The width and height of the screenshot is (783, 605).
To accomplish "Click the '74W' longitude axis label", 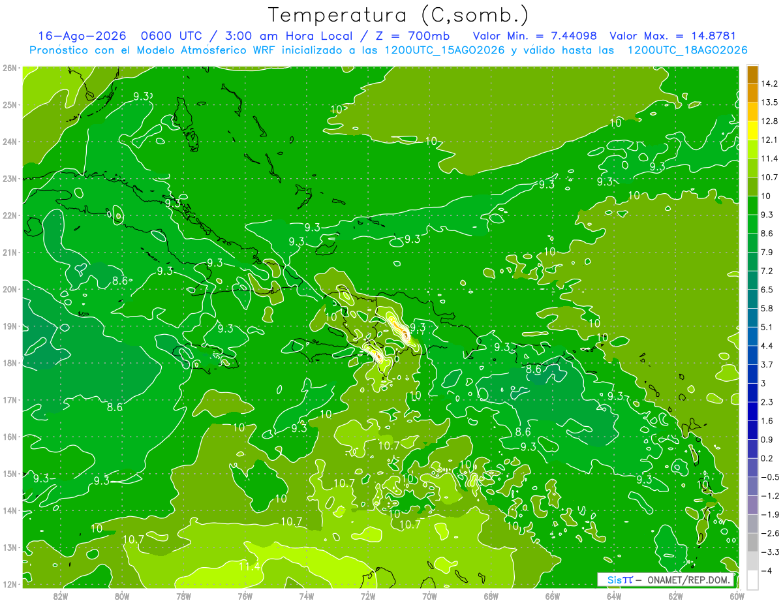I will [x=306, y=595].
